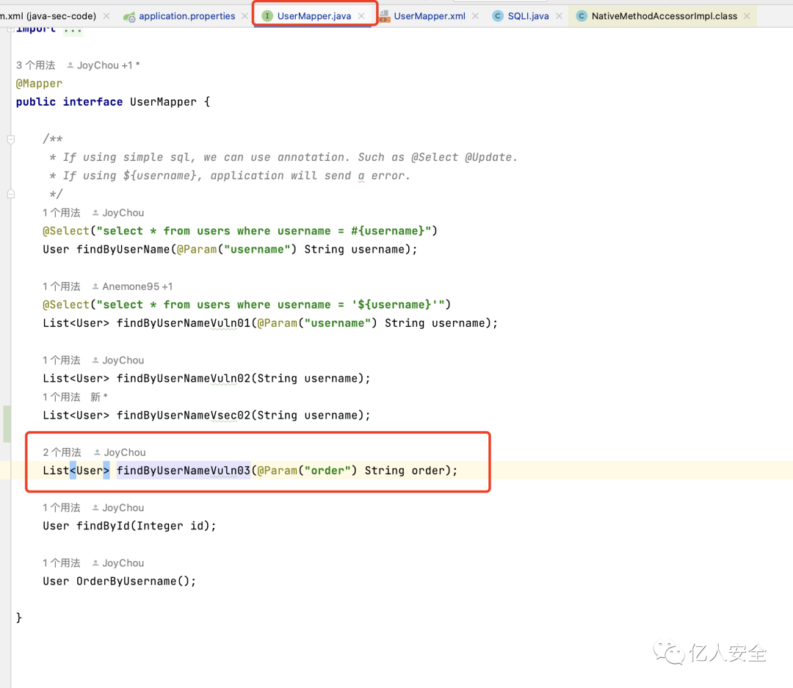Click the '3 个用法' usages hint above @Mapper

pyautogui.click(x=35, y=65)
